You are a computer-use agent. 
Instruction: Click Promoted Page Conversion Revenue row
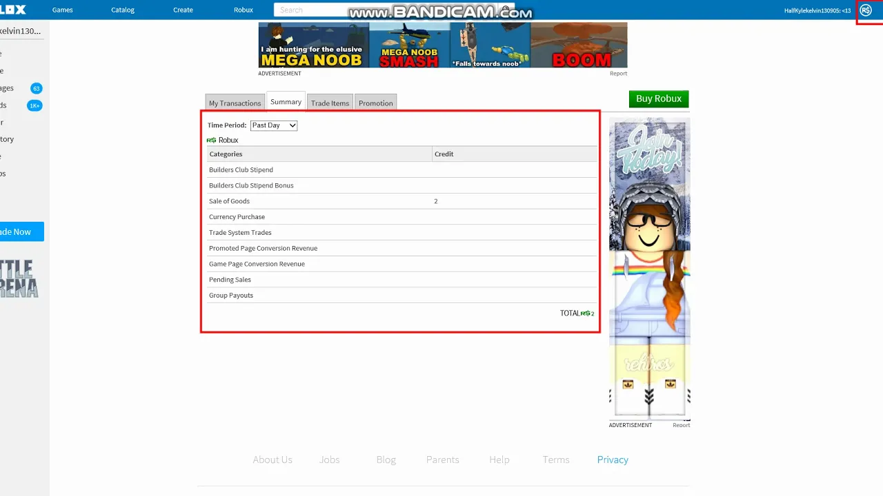tap(401, 248)
